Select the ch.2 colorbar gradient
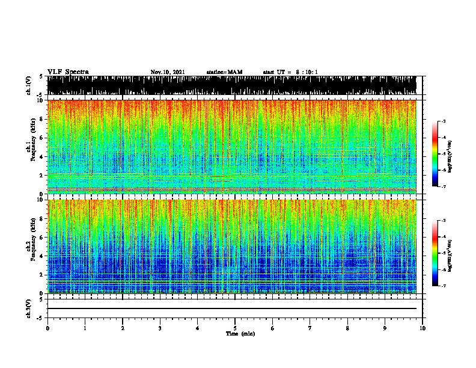The image size is (476, 368). (x=435, y=253)
